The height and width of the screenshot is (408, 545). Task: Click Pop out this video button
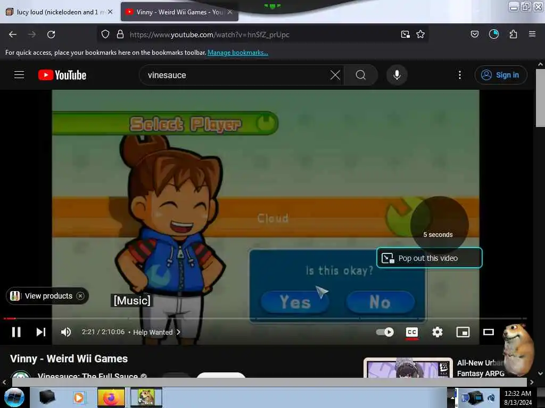430,258
